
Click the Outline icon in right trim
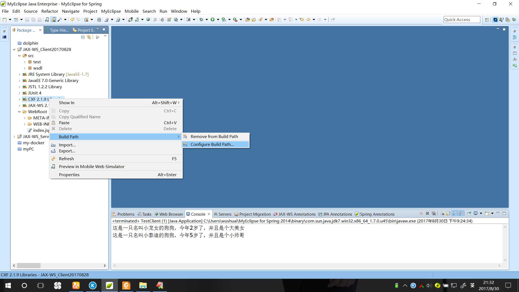pos(515,37)
